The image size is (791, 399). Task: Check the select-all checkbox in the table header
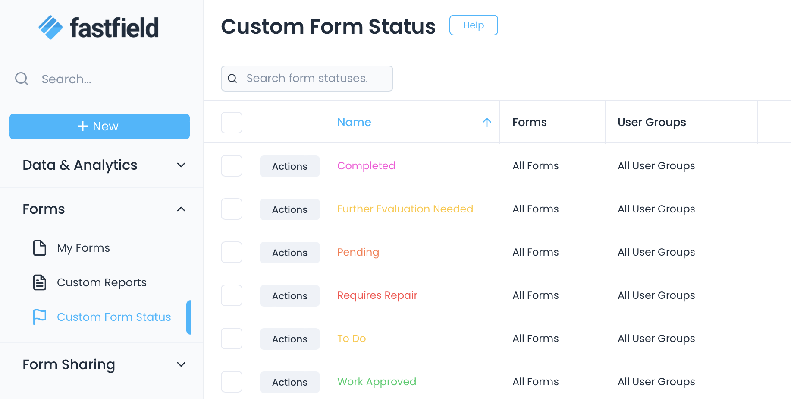[232, 123]
